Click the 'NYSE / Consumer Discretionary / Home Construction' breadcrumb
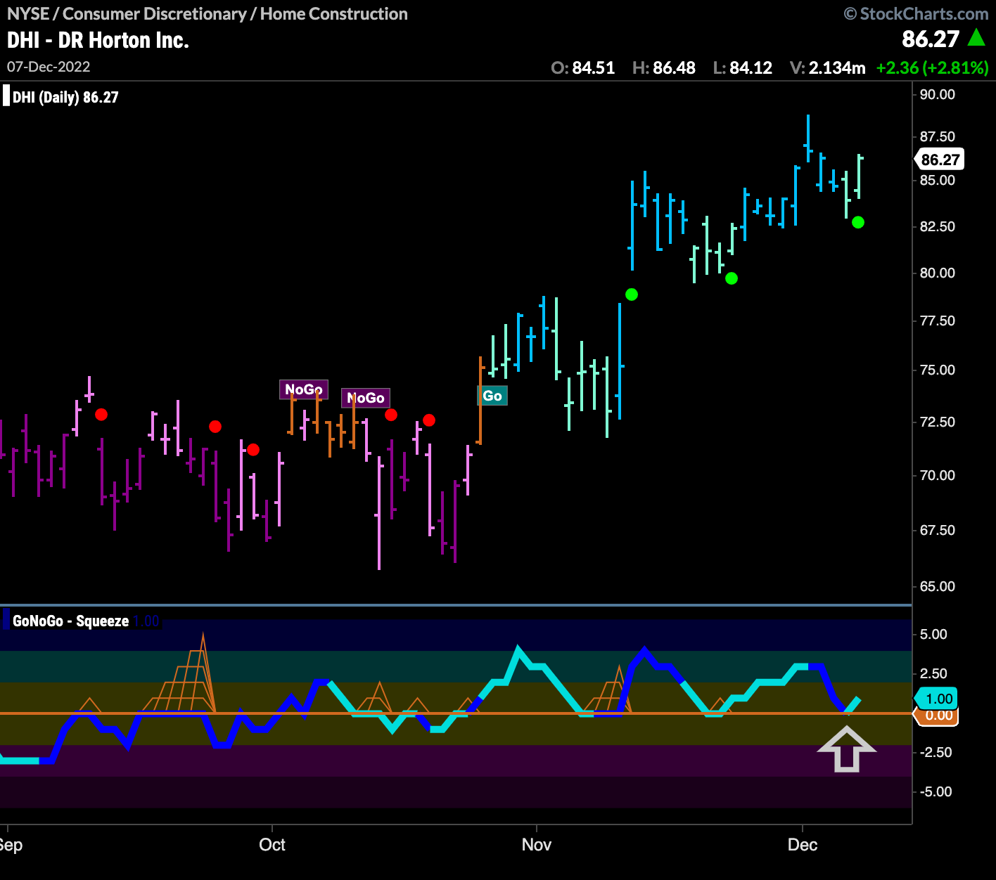The image size is (996, 880). [x=207, y=13]
